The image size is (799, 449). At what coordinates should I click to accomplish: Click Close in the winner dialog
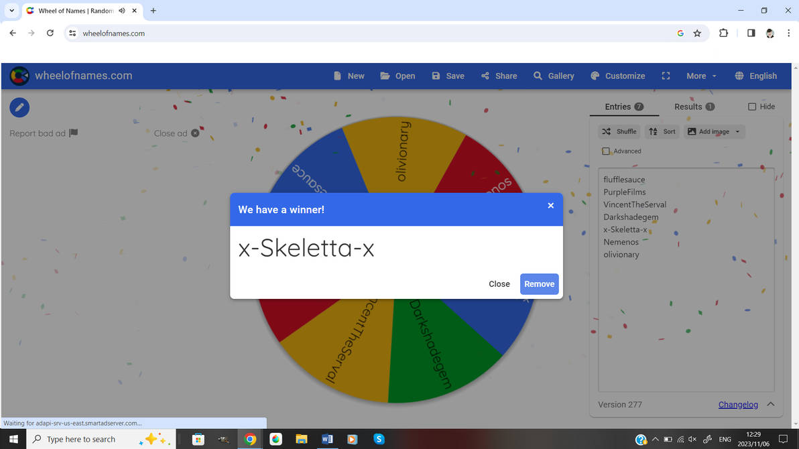tap(499, 284)
